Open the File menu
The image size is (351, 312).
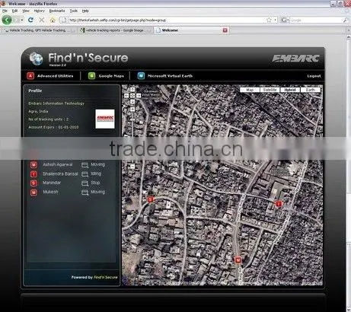coord(5,11)
